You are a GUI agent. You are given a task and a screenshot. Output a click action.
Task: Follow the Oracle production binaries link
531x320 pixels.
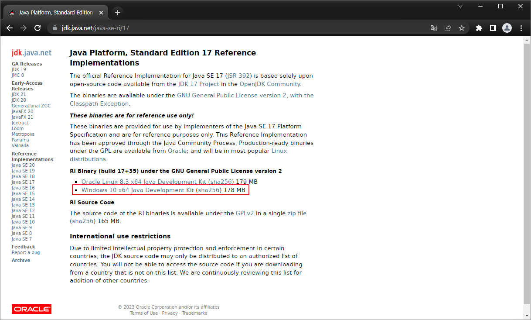pyautogui.click(x=177, y=151)
